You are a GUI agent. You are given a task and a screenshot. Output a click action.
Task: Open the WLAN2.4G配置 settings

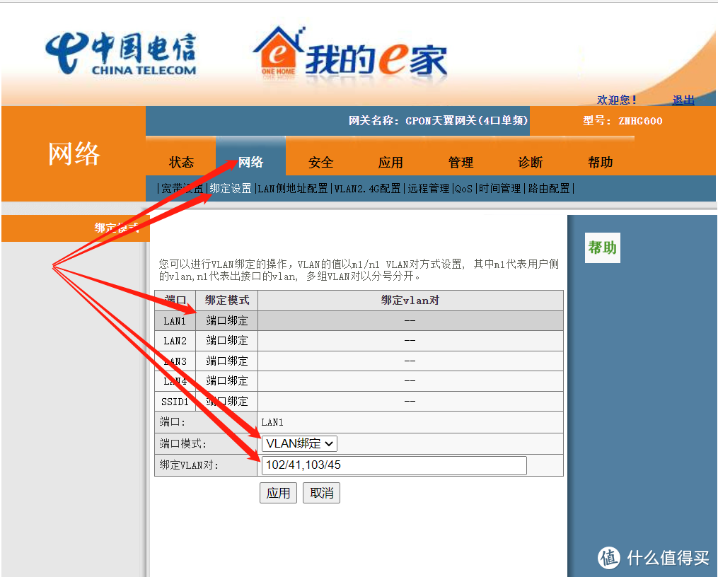369,188
